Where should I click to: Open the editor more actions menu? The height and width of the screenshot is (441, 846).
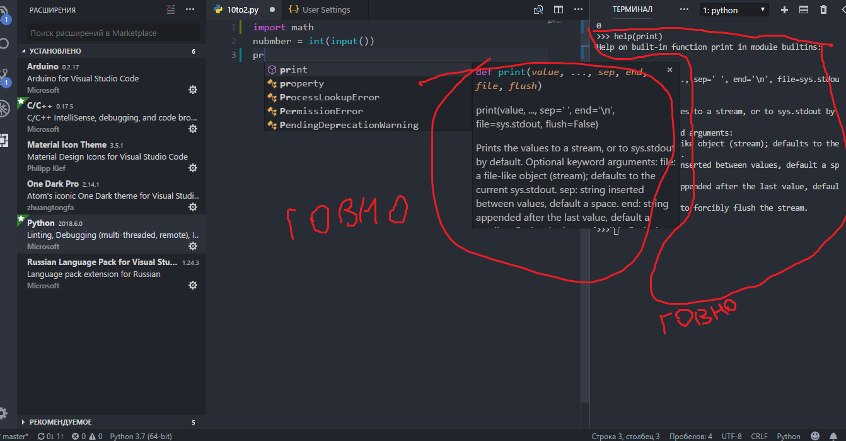click(577, 9)
